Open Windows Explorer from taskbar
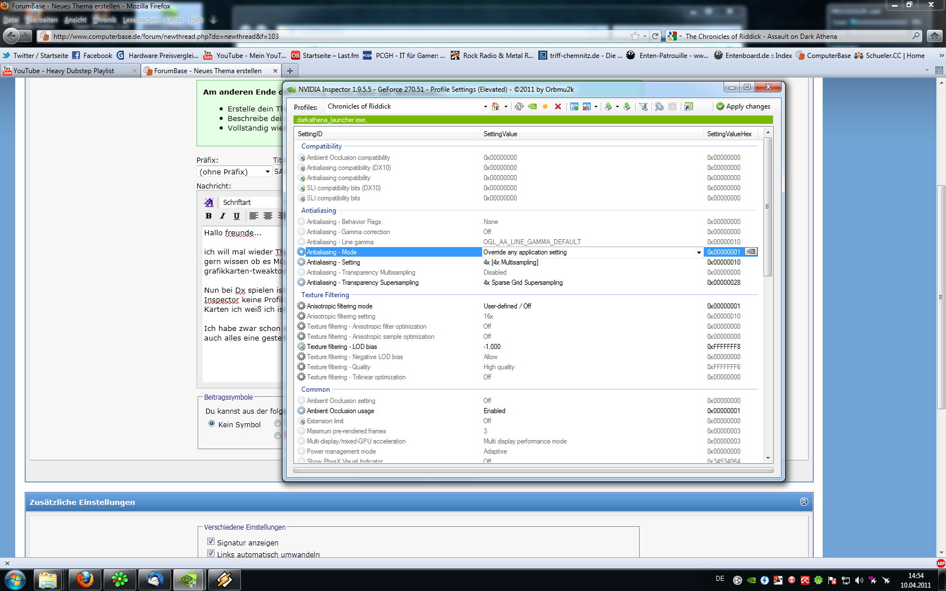 (x=48, y=580)
